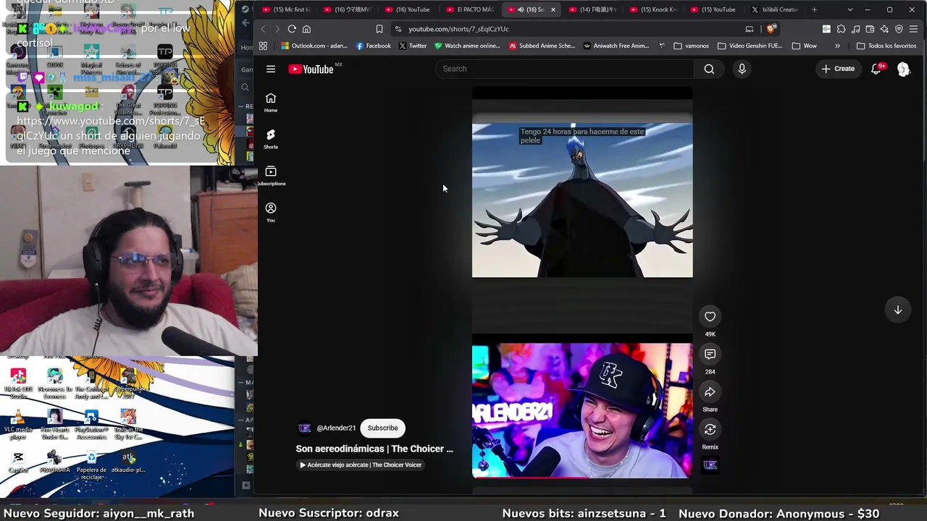Viewport: 927px width, 521px height.
Task: Like the short with the heart button
Action: tap(710, 316)
